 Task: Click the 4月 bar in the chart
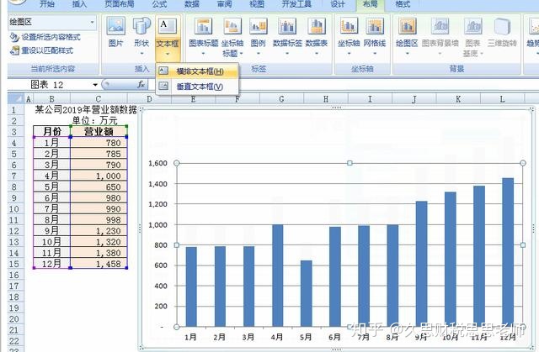coord(277,276)
